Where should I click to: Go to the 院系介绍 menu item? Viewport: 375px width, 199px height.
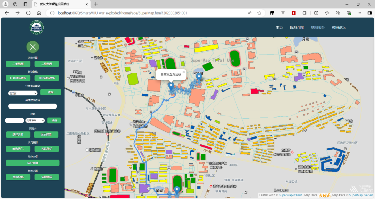click(x=297, y=27)
